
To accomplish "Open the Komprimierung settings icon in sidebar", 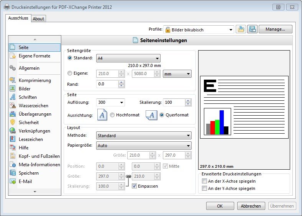I will [12, 80].
